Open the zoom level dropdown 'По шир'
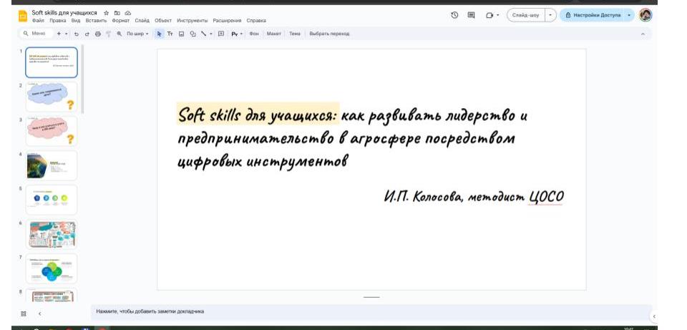 (x=137, y=34)
